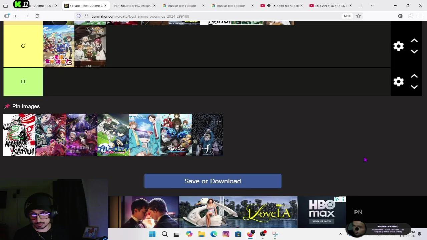Click the browser forward arrow
This screenshot has width=427, height=240.
27,16
